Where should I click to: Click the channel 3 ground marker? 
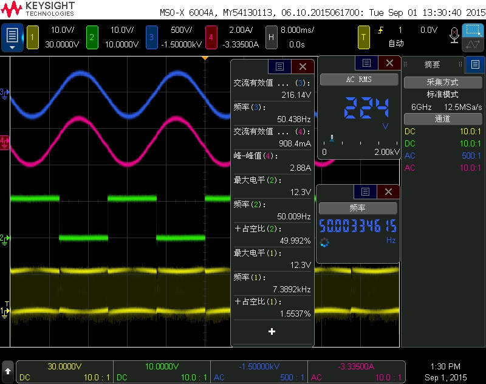point(5,94)
